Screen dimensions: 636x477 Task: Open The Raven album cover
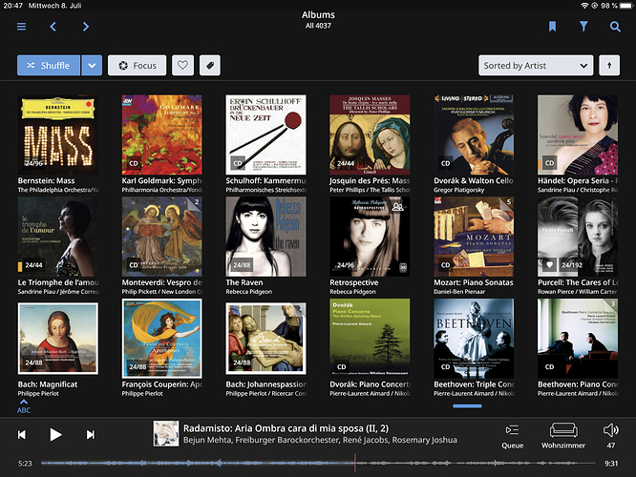(x=266, y=237)
